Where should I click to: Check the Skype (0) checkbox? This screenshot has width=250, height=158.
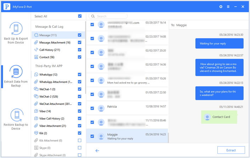(x=79, y=148)
